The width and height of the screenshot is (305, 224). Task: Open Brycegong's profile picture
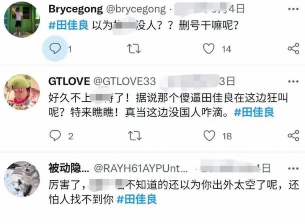tap(22, 20)
